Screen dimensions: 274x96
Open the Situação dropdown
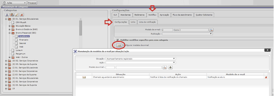pyautogui.click(x=141, y=59)
